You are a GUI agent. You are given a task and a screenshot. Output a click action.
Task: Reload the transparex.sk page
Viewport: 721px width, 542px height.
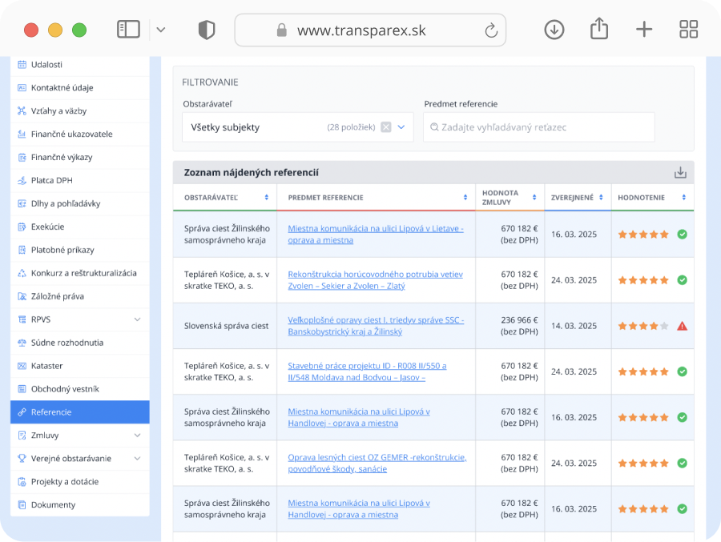point(491,30)
